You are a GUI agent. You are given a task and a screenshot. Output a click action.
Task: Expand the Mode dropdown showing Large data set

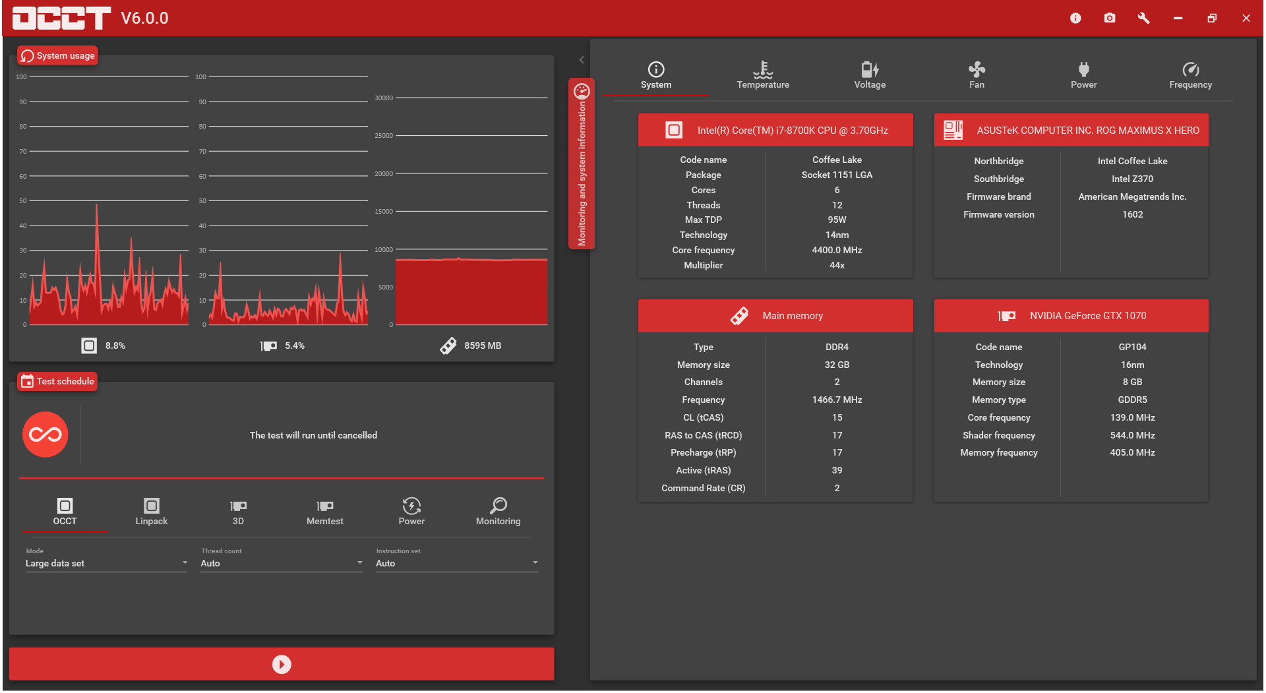click(106, 563)
